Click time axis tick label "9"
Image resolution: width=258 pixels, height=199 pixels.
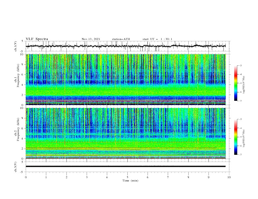(208, 177)
